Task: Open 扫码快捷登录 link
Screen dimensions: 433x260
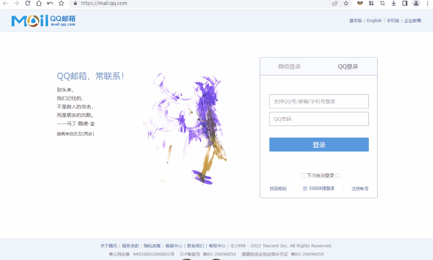Action: tap(322, 189)
